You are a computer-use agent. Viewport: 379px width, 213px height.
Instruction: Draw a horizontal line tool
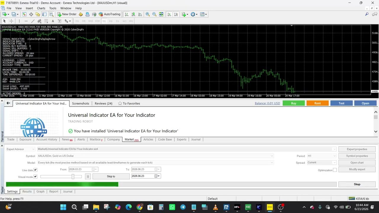(x=26, y=21)
